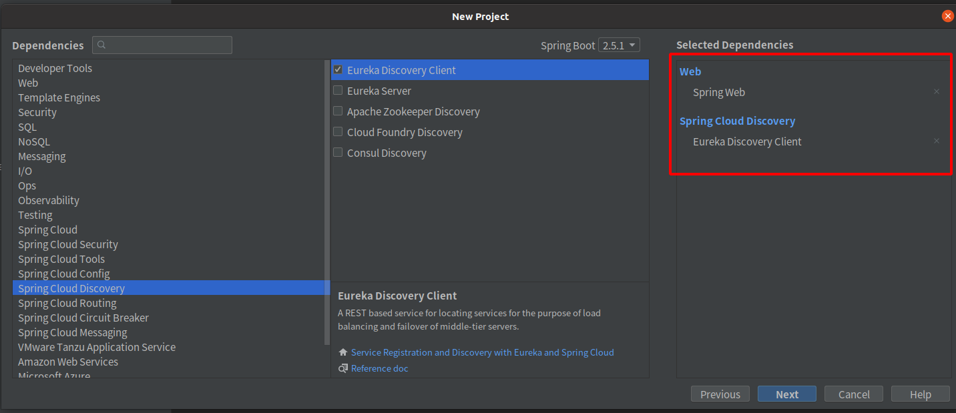Open the Spring Boot version dropdown
The height and width of the screenshot is (413, 956).
(x=620, y=45)
